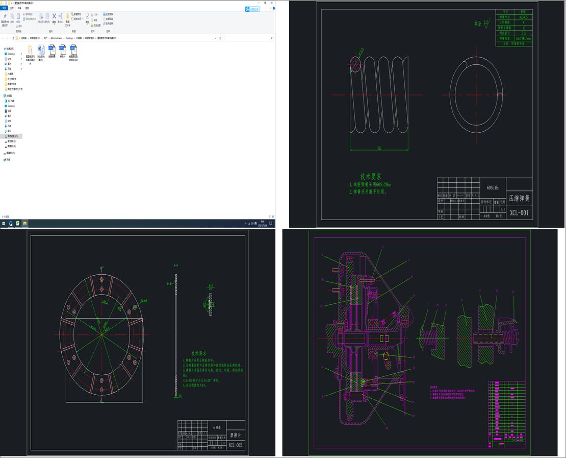The height and width of the screenshot is (458, 566).
Task: Click the blue cloud upload button
Action: click(252, 9)
